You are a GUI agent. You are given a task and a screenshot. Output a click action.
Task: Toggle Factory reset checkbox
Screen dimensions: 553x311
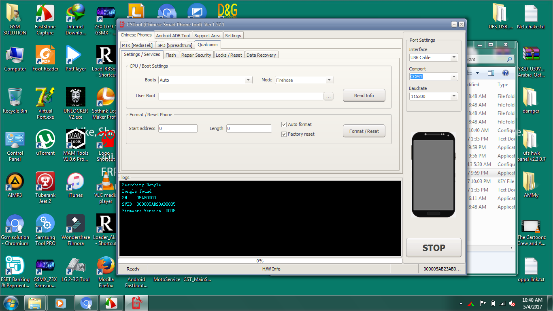click(x=284, y=134)
